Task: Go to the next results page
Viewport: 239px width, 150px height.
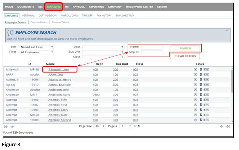Action: (x=221, y=126)
